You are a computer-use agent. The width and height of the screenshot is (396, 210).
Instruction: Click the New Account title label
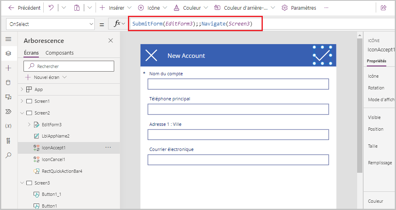tap(186, 56)
